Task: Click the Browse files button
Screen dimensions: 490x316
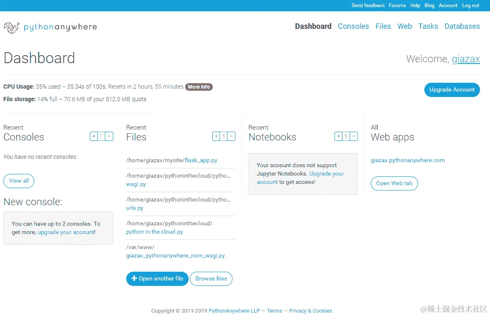Action: click(211, 279)
